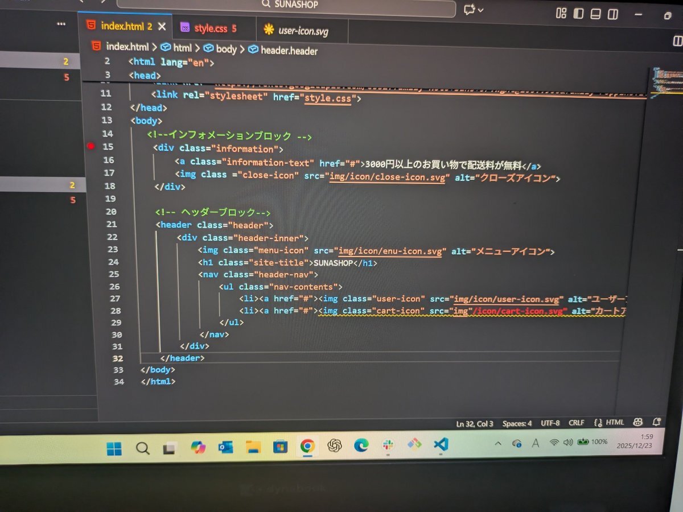
Task: Open Windows Search from the taskbar
Action: coord(142,449)
